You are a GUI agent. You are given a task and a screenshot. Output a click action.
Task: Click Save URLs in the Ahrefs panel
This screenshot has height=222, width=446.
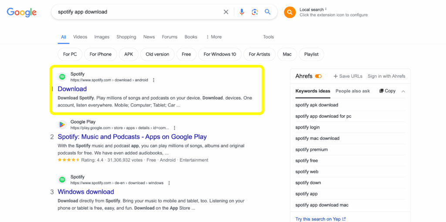pyautogui.click(x=348, y=76)
